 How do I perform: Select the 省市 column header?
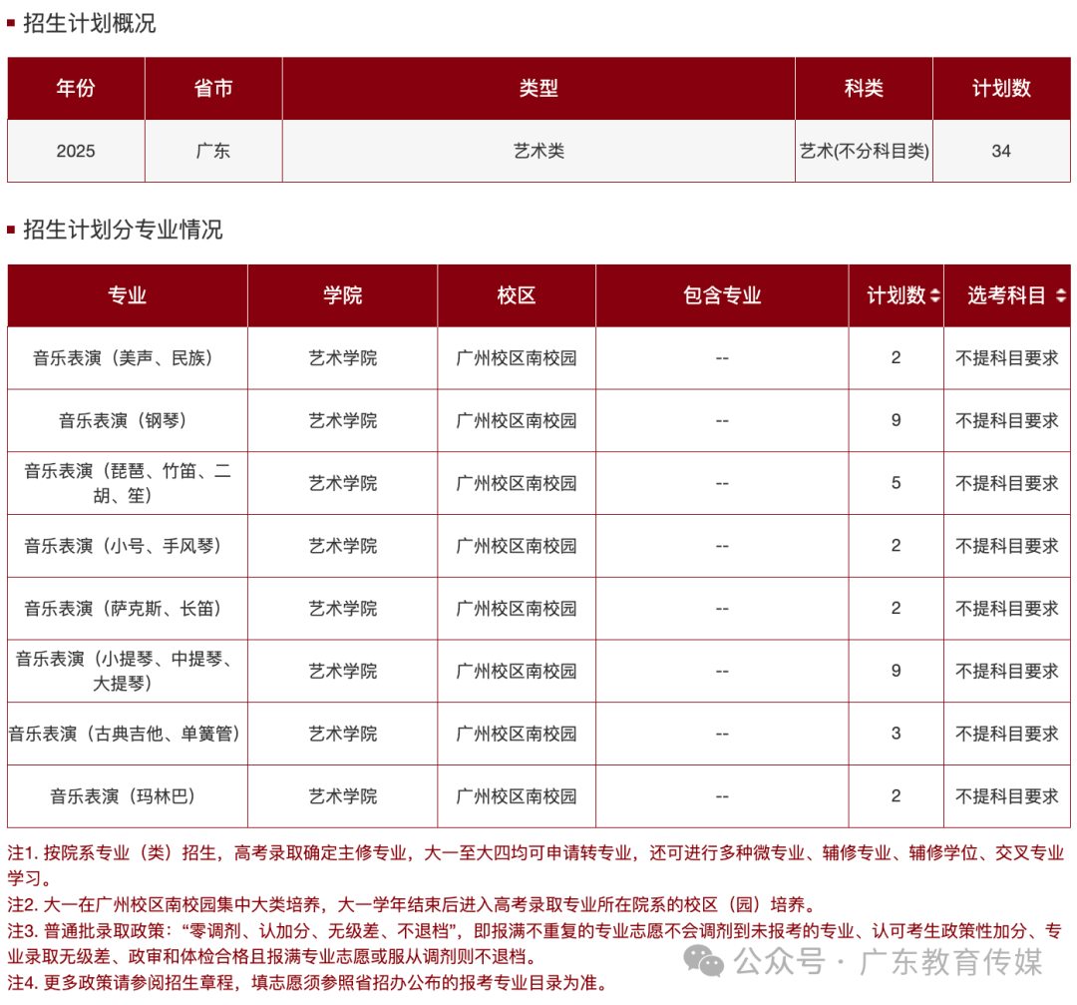pyautogui.click(x=212, y=89)
